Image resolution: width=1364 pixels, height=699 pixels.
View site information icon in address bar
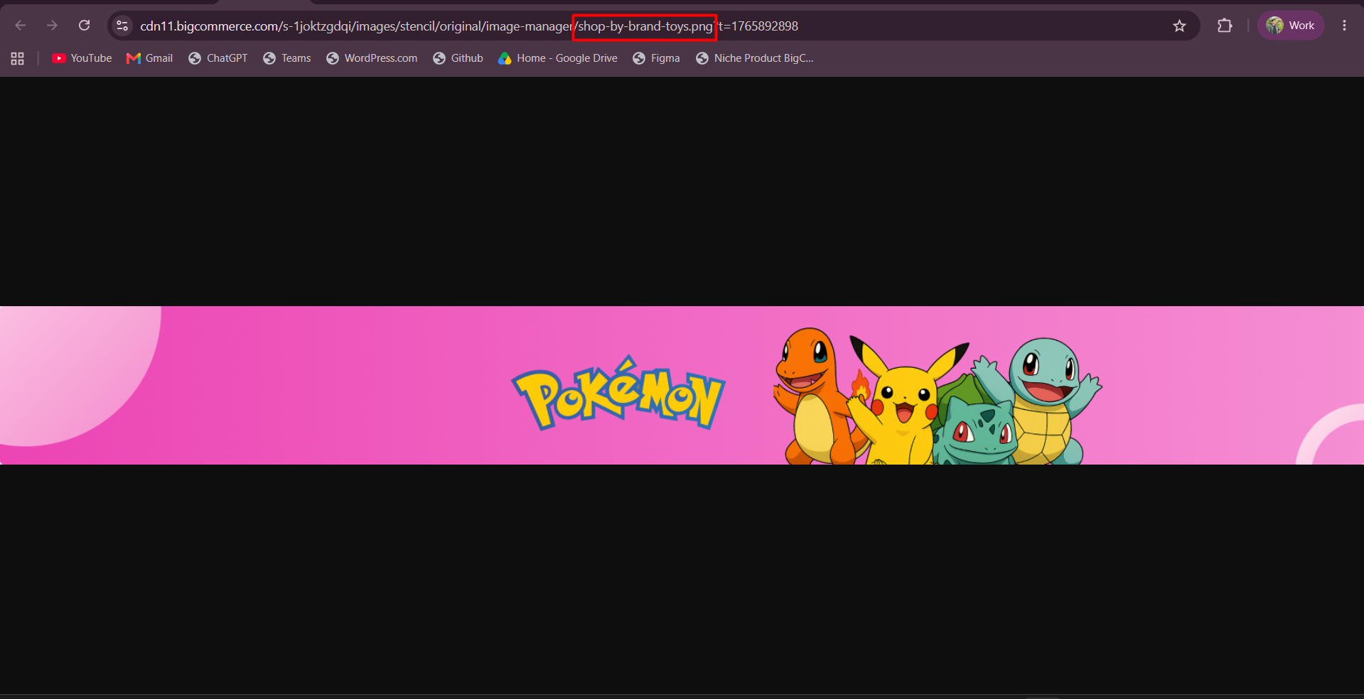pos(122,26)
